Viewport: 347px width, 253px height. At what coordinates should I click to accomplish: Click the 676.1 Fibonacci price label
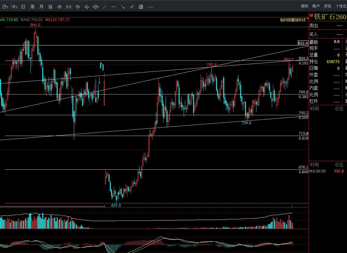pyautogui.click(x=304, y=167)
